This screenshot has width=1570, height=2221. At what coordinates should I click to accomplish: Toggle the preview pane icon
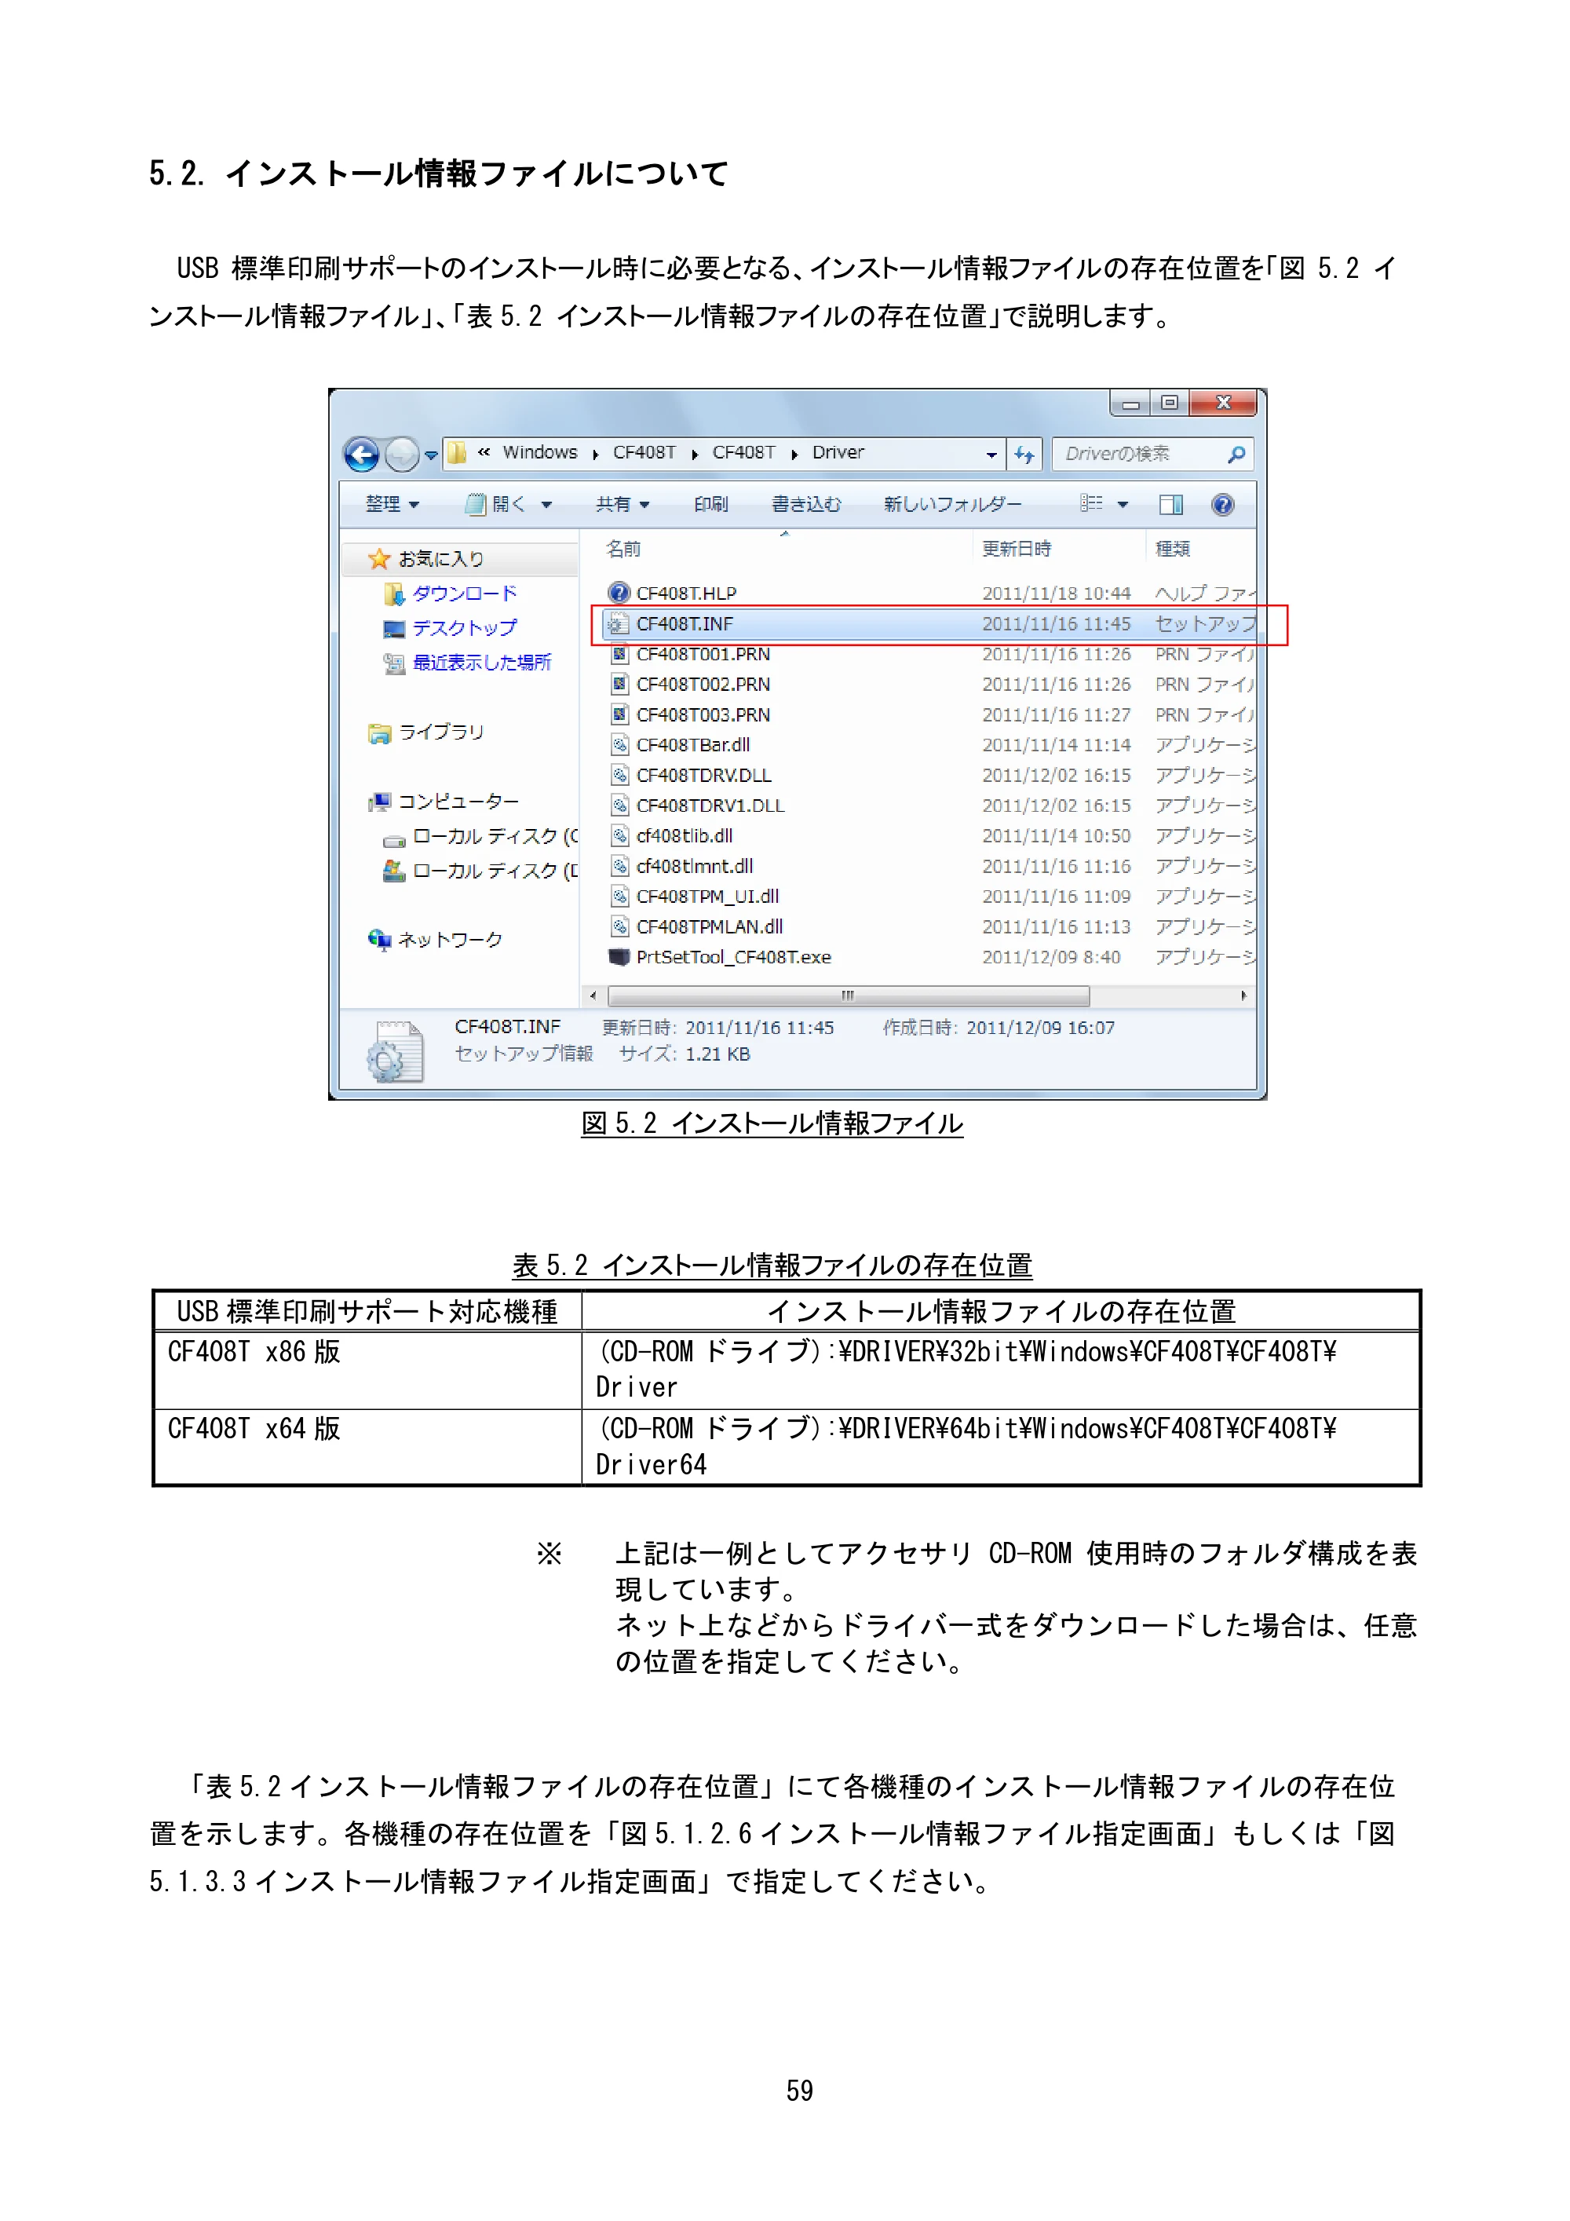tap(1170, 504)
